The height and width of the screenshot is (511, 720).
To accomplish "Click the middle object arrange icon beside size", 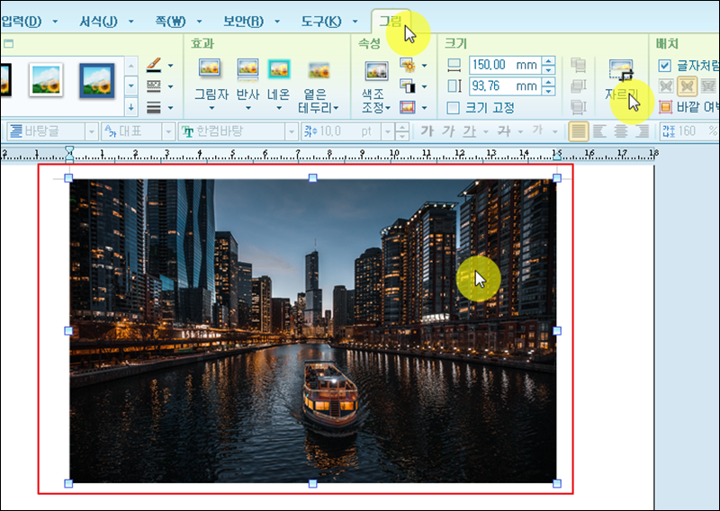I will click(x=579, y=85).
